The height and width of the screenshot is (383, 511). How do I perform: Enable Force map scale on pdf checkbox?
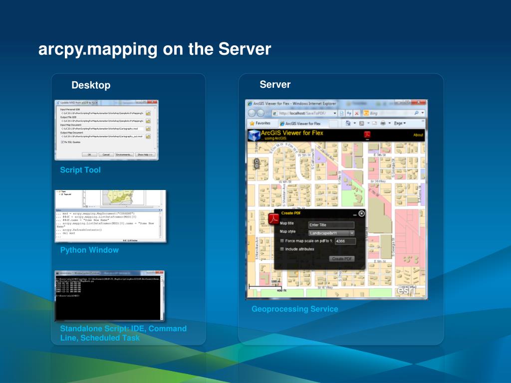pyautogui.click(x=282, y=241)
